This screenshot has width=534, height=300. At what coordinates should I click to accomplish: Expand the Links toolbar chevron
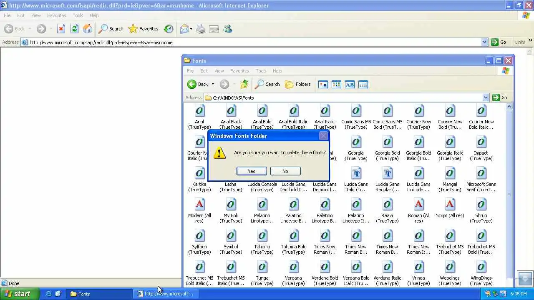coord(531,41)
